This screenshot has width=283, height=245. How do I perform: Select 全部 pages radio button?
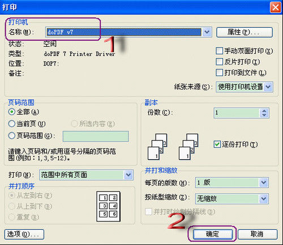pyautogui.click(x=12, y=112)
